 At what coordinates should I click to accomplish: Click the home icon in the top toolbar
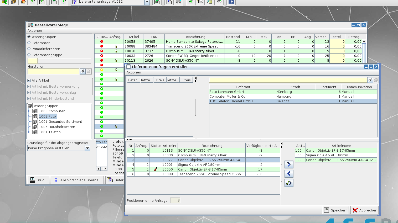click(x=23, y=2)
